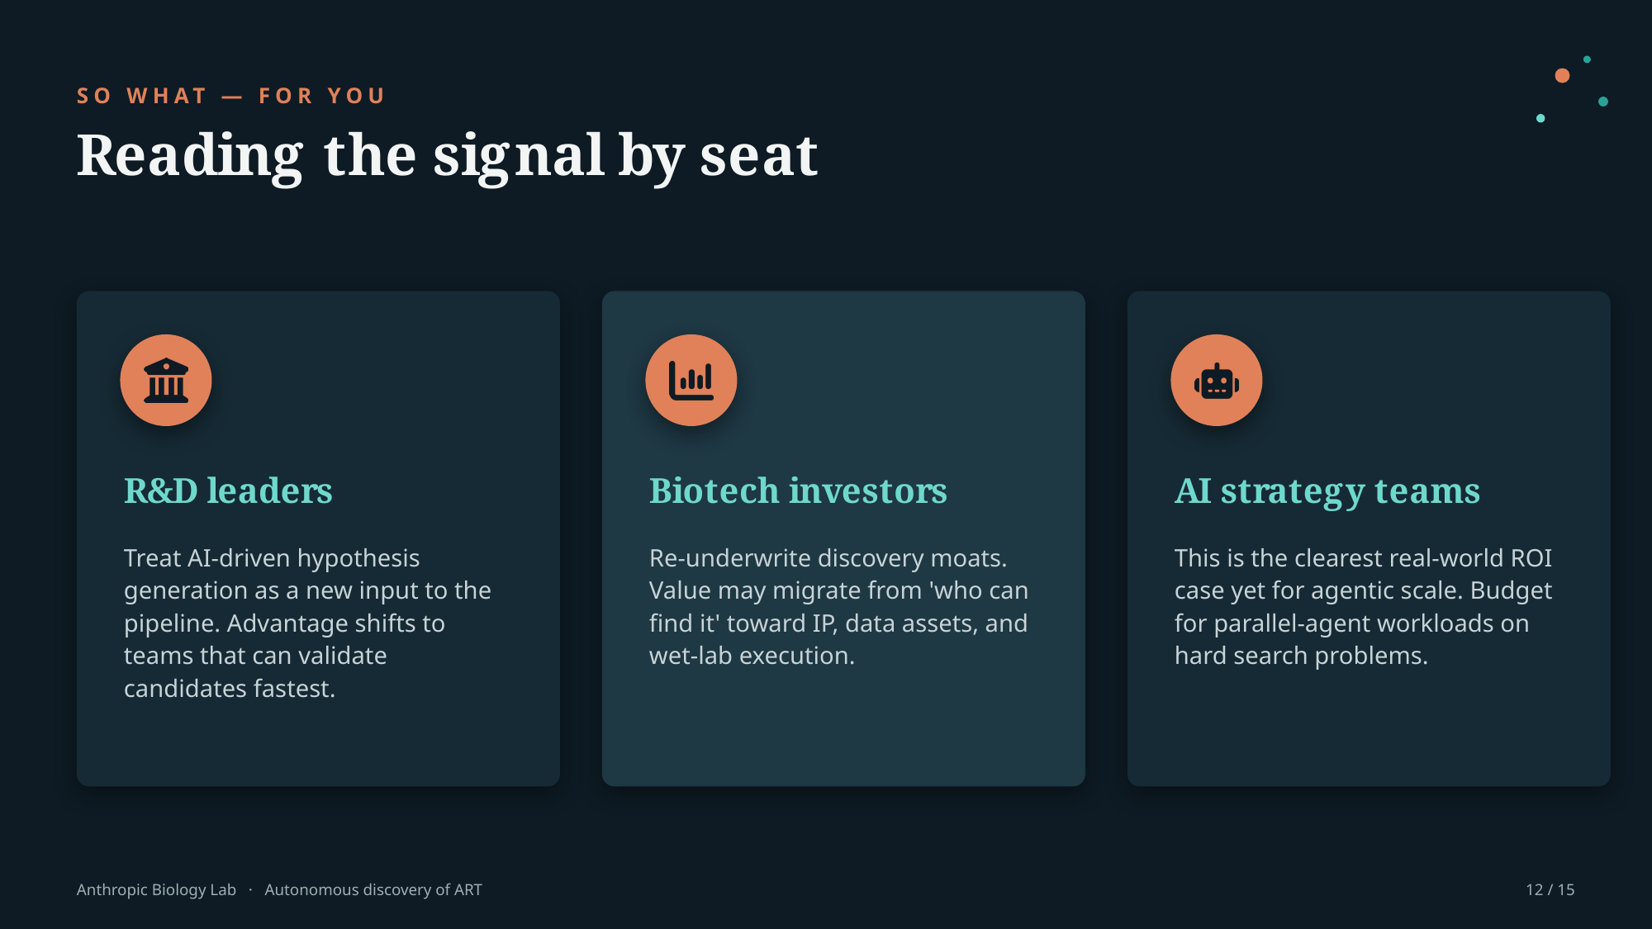The image size is (1652, 929).
Task: Click the bank building icon
Action: pos(166,380)
